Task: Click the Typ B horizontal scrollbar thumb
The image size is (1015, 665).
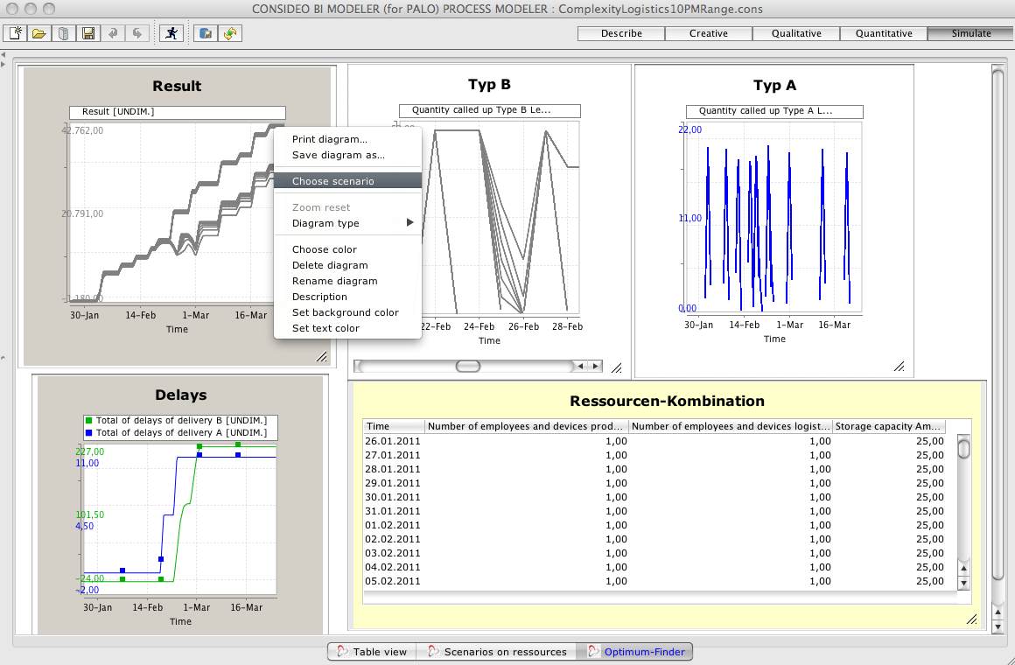Action: point(467,366)
